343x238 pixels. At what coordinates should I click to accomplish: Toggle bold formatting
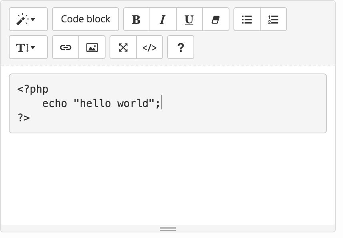136,19
